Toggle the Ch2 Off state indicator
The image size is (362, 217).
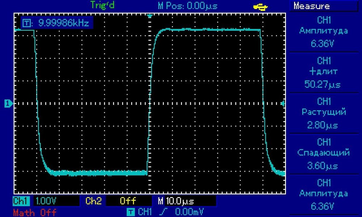coord(128,201)
